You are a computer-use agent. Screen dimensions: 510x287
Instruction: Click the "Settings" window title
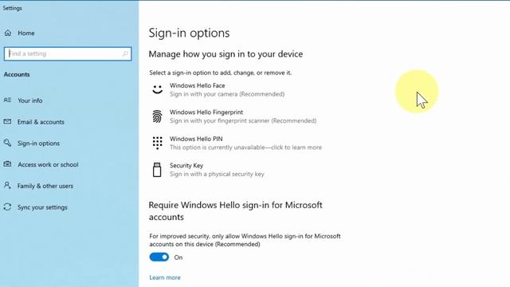13,8
